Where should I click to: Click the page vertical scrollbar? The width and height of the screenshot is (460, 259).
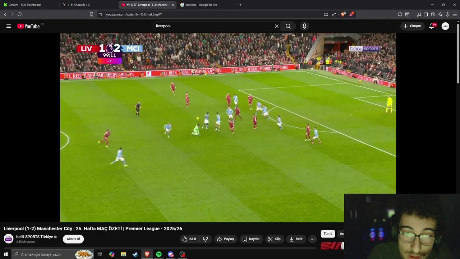458,54
